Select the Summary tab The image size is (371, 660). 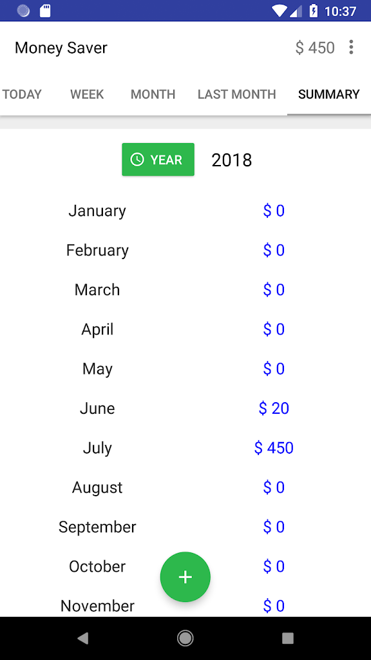tap(329, 94)
